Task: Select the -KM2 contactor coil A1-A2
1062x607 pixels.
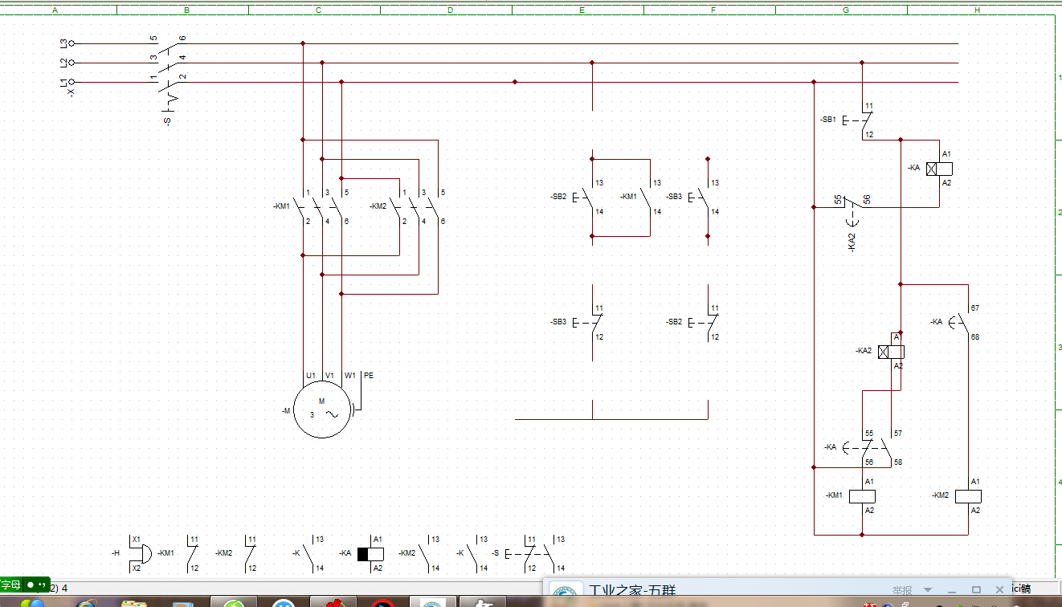Action: 968,496
